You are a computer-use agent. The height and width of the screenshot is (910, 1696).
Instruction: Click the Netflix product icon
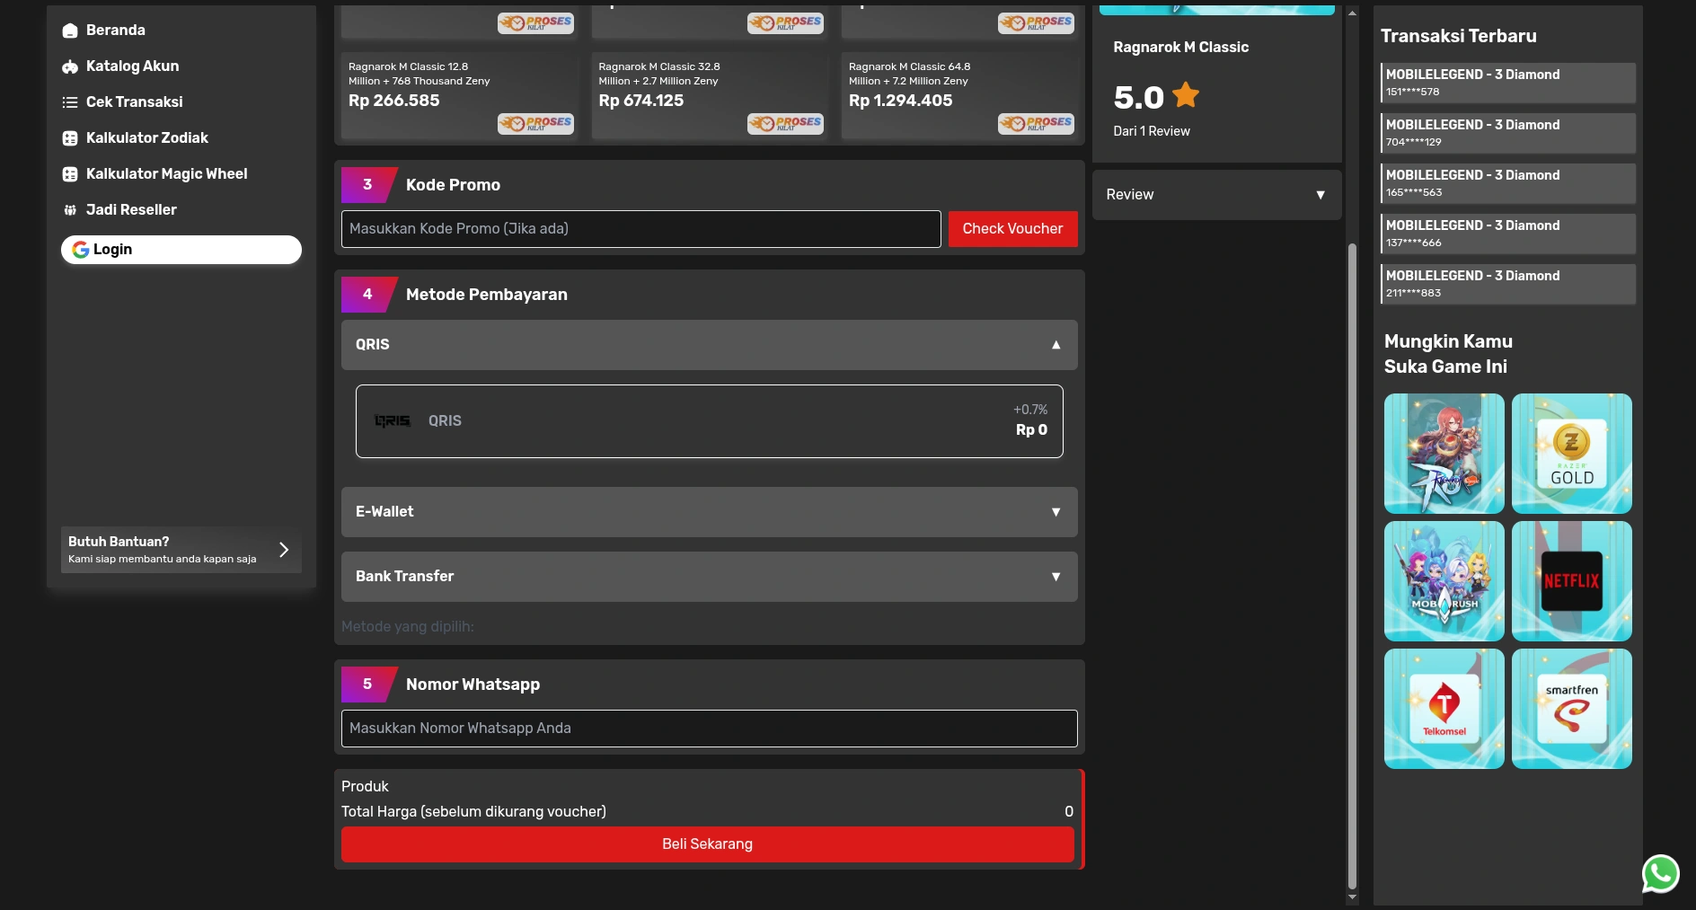pos(1571,581)
